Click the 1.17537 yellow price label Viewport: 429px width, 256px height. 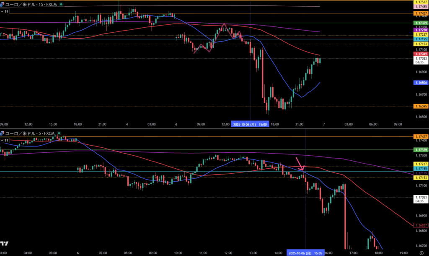pyautogui.click(x=420, y=2)
